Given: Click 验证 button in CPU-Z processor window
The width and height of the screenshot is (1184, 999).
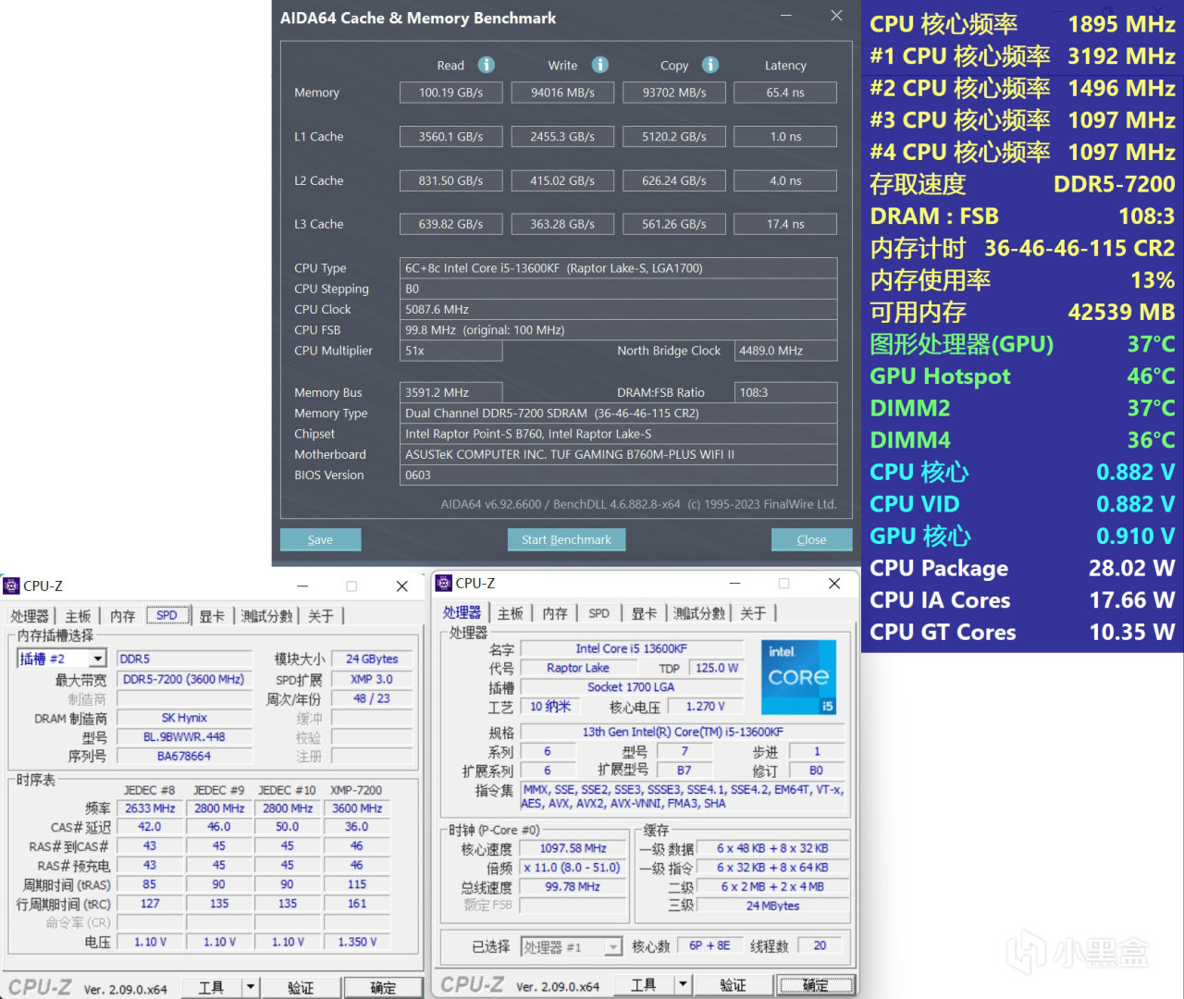Looking at the screenshot, I should [733, 985].
